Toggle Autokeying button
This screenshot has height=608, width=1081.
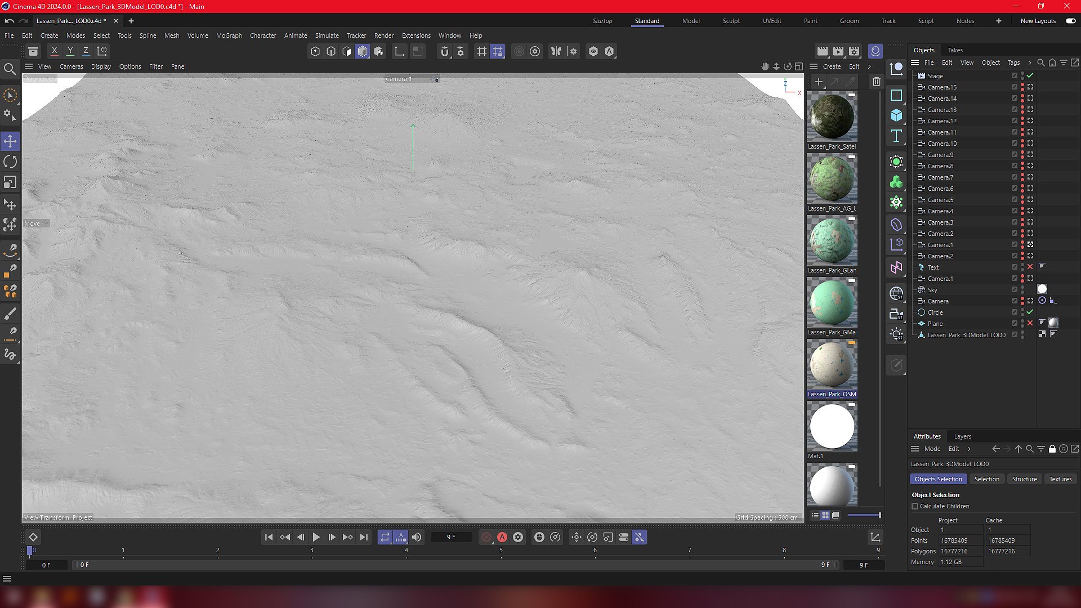pos(502,538)
